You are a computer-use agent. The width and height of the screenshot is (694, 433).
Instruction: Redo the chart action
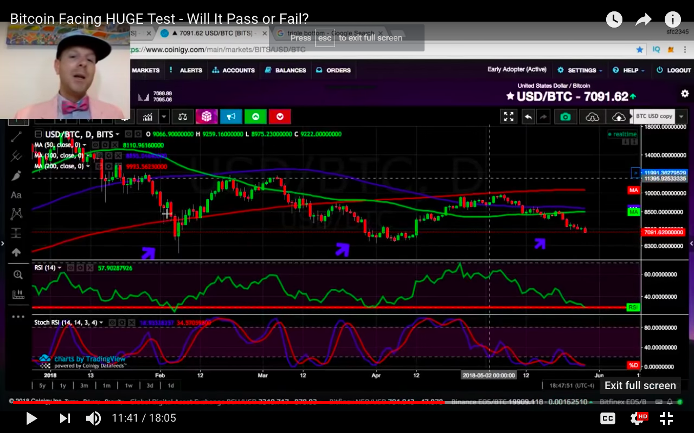(543, 116)
